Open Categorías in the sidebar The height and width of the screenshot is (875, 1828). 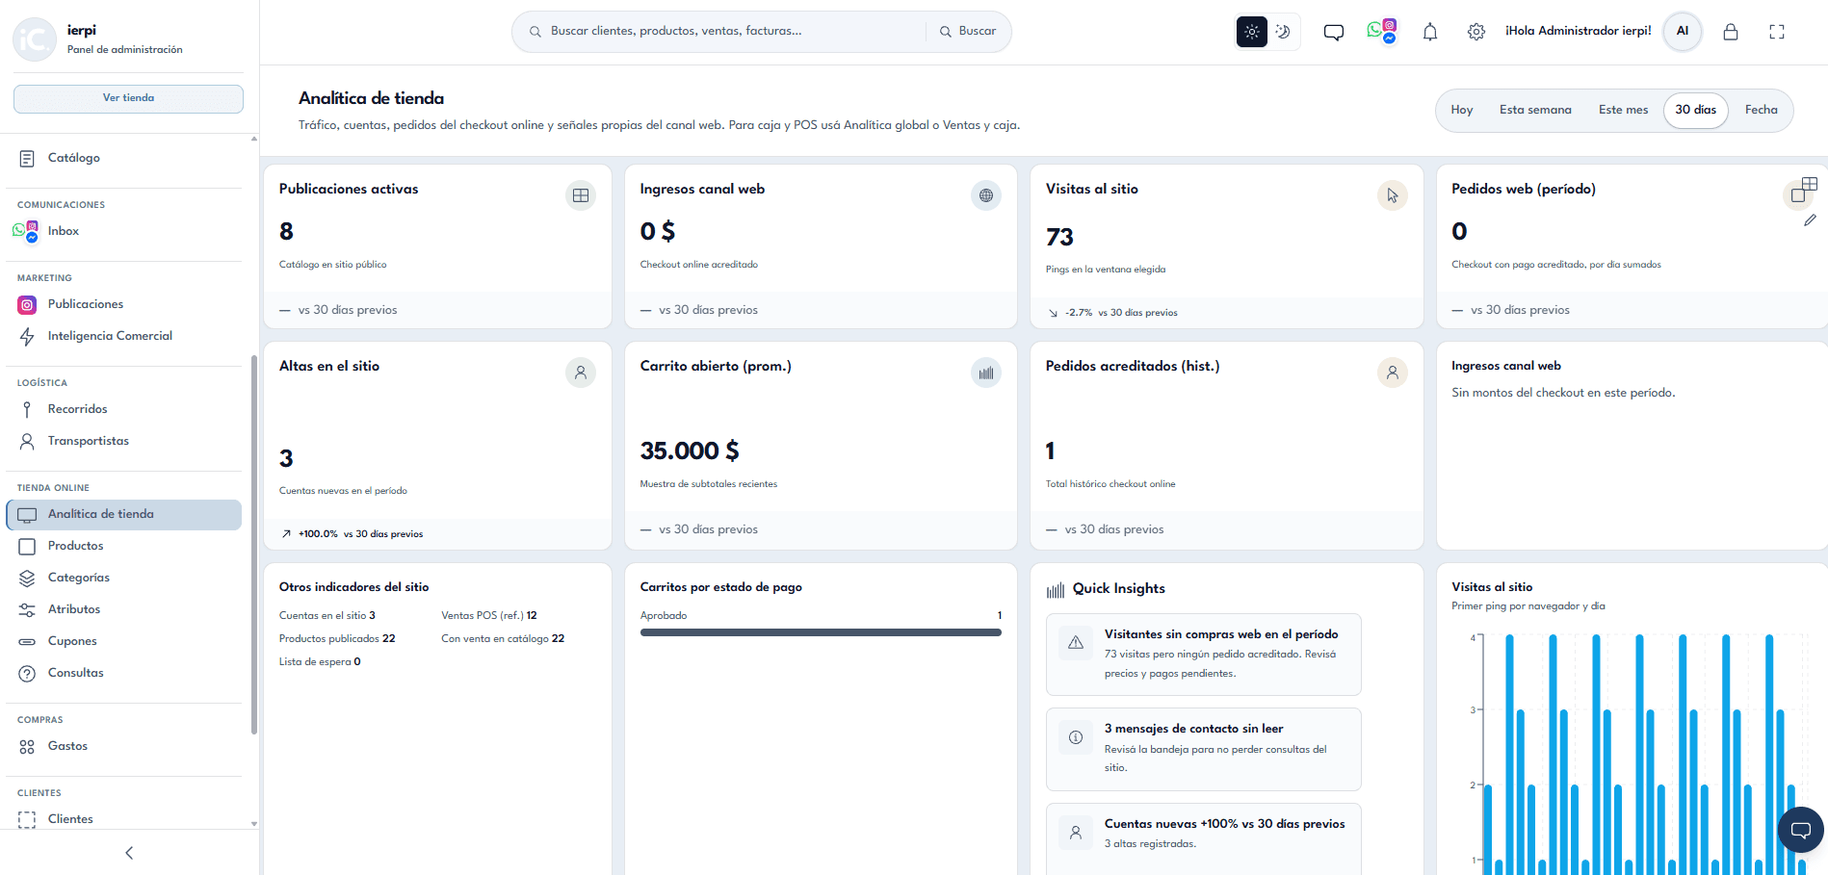click(x=124, y=578)
